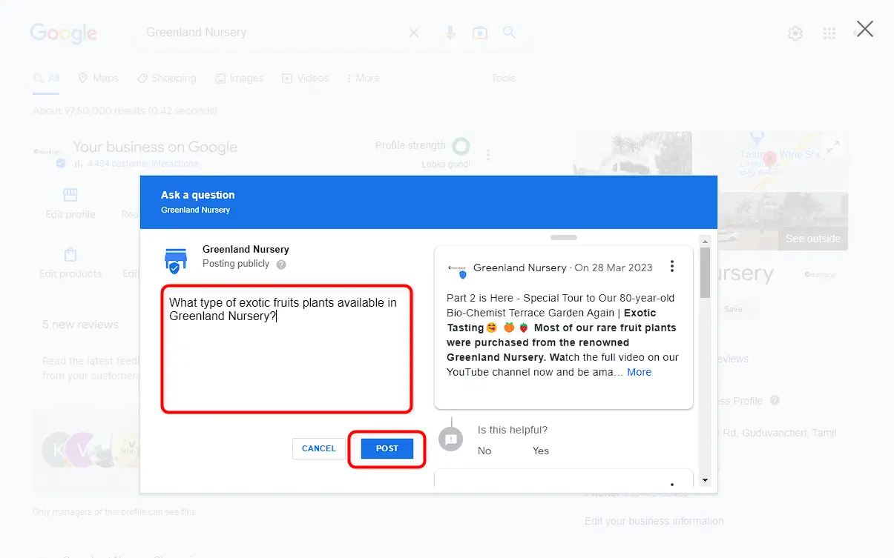Viewport: 894px width, 558px height.
Task: Click inside the question text area
Action: pyautogui.click(x=286, y=348)
